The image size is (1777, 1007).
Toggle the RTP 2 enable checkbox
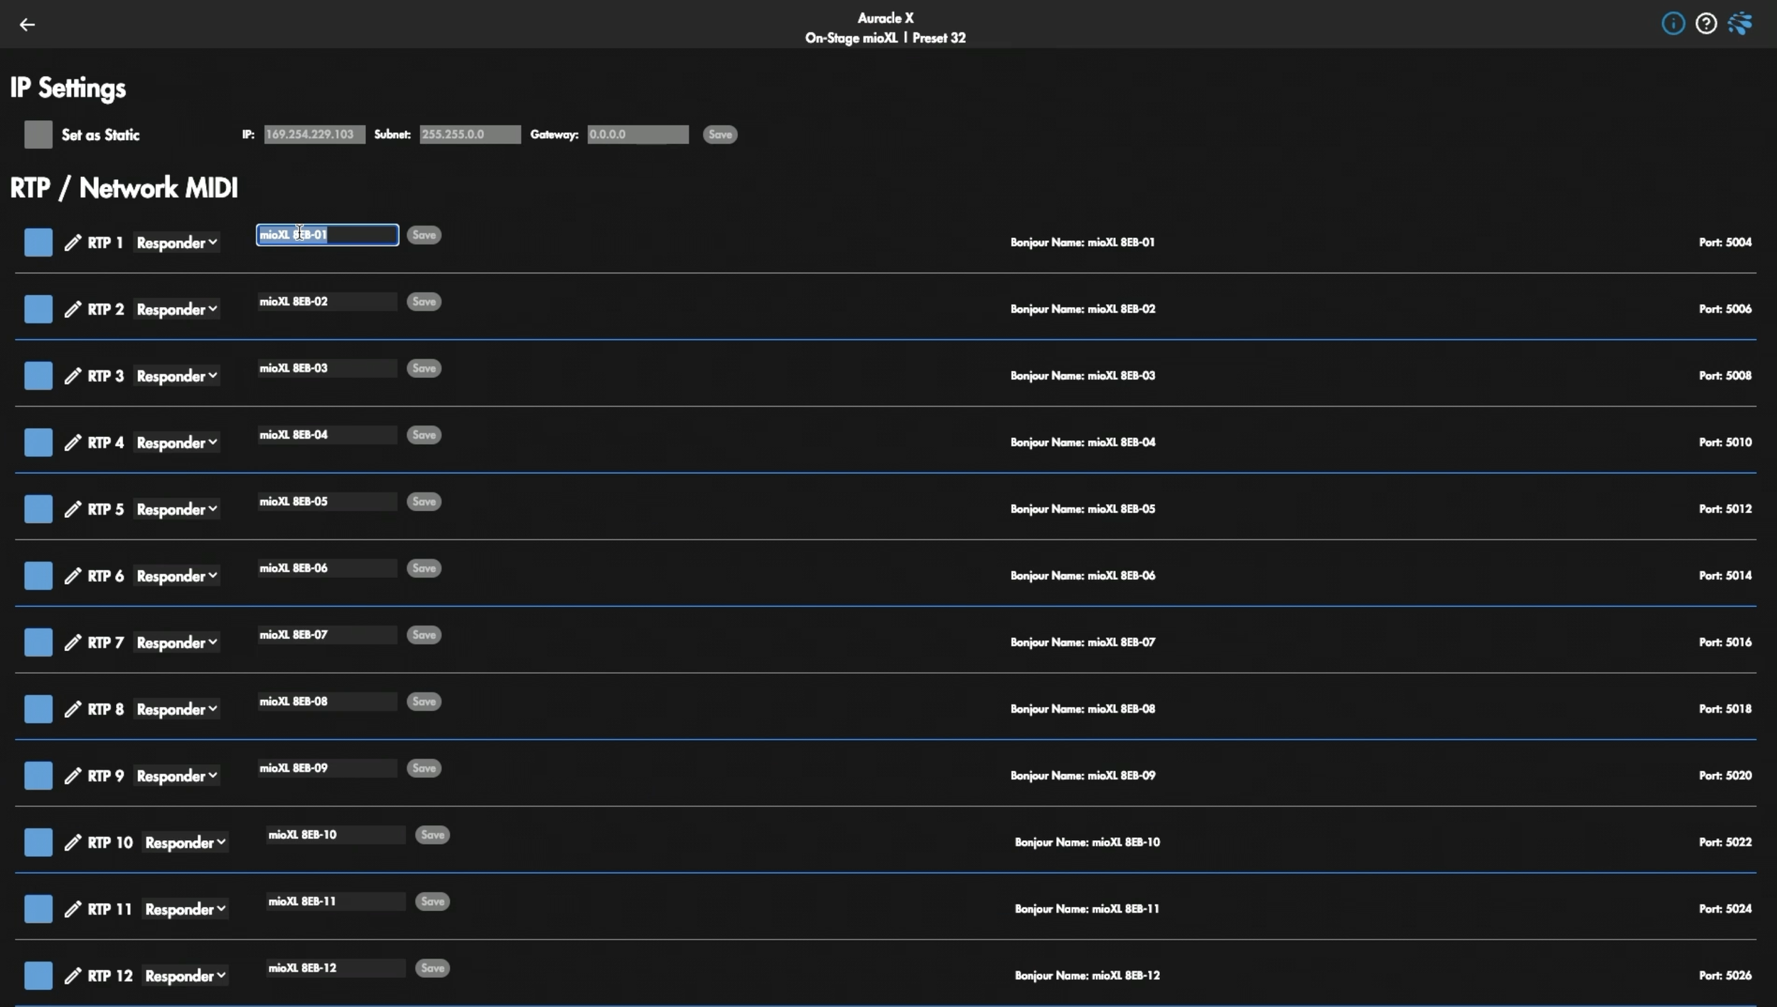click(38, 309)
